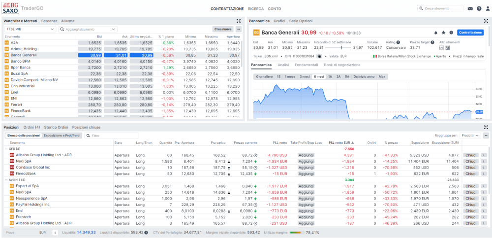Open the positions panel ellipsis options
This screenshot has height=238, width=492.
pyautogui.click(x=486, y=136)
